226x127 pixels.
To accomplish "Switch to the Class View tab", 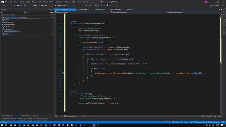I will pos(36,116).
